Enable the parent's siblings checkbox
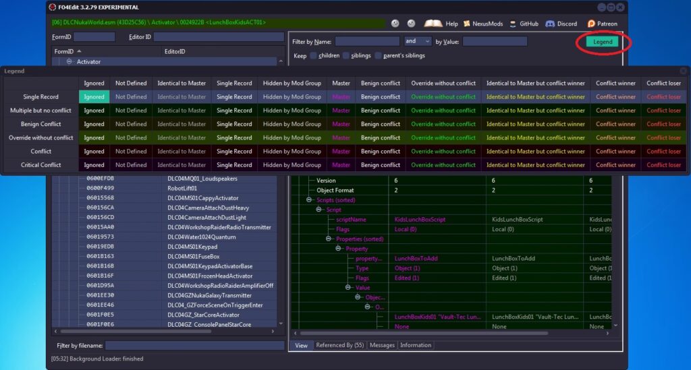Image resolution: width=691 pixels, height=370 pixels. 378,55
